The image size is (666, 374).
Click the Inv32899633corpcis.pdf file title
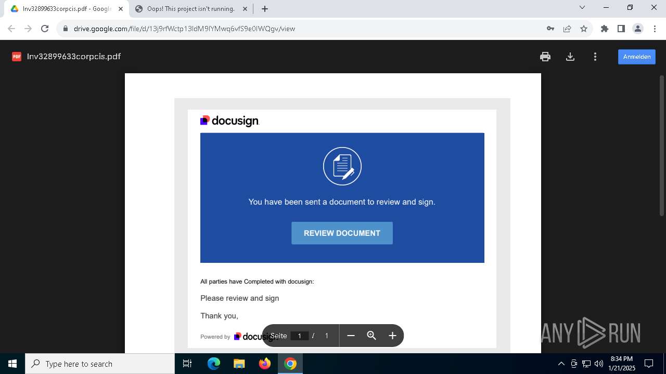(x=74, y=57)
